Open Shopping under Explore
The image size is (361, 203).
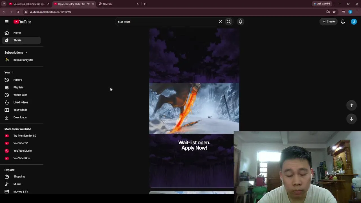click(21, 176)
